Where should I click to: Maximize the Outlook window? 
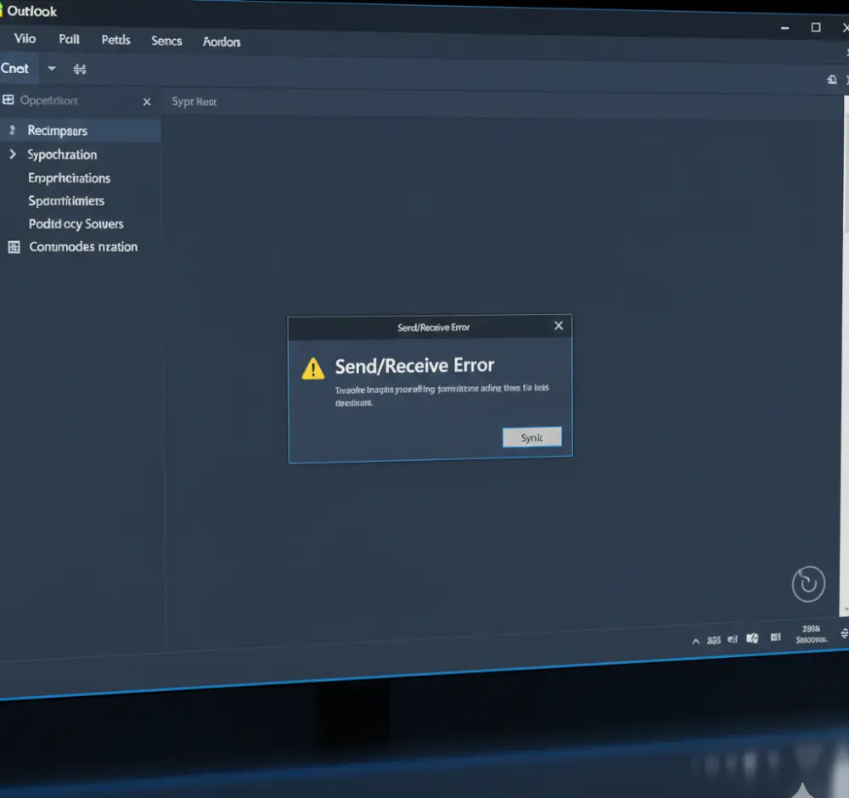(x=816, y=27)
